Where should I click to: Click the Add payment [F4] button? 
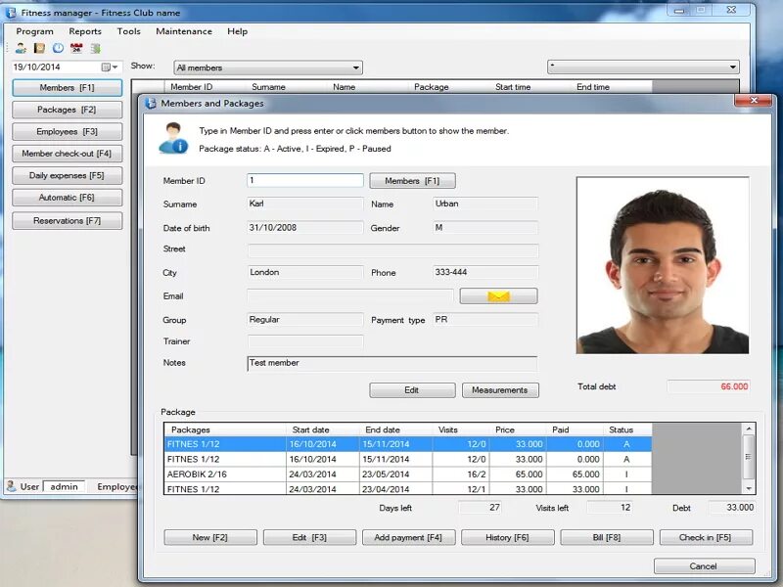coord(408,537)
